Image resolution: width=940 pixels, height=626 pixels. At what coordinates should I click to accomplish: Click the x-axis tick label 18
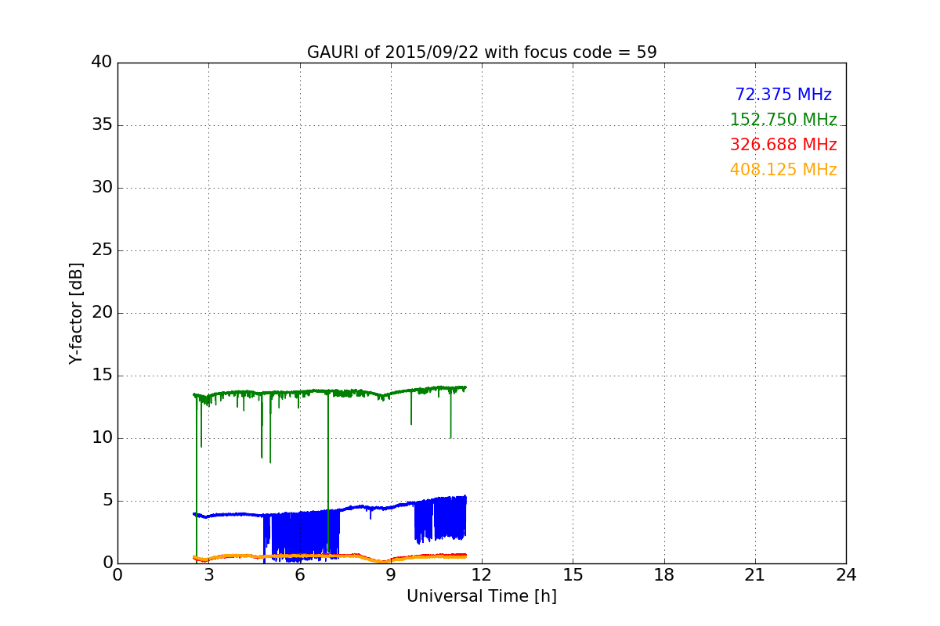click(664, 575)
